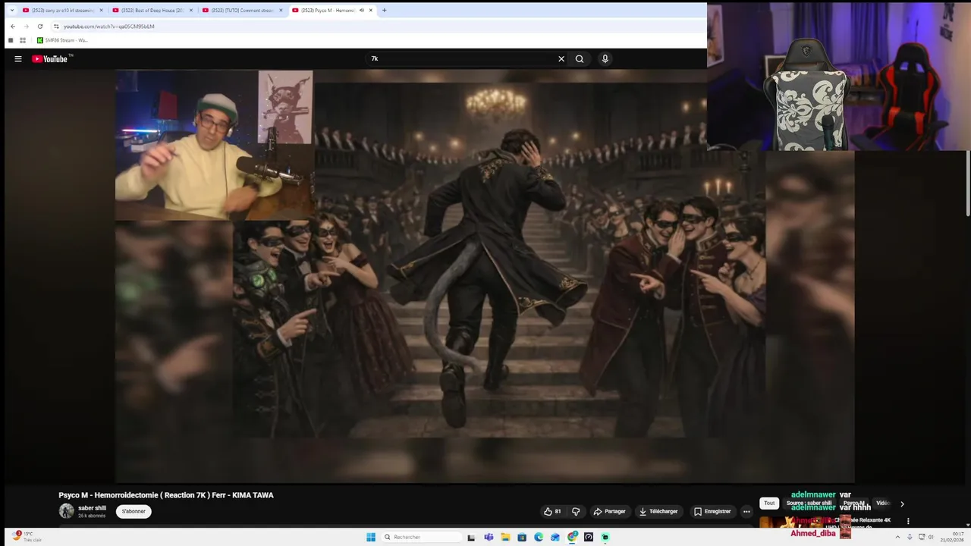The image size is (971, 546).
Task: Like the video with thumbs up
Action: [x=552, y=511]
